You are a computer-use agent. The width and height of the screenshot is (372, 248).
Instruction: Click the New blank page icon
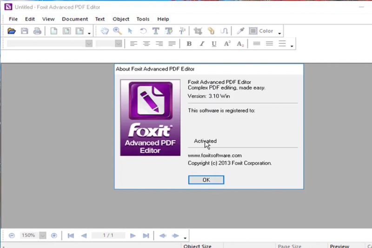click(x=54, y=31)
